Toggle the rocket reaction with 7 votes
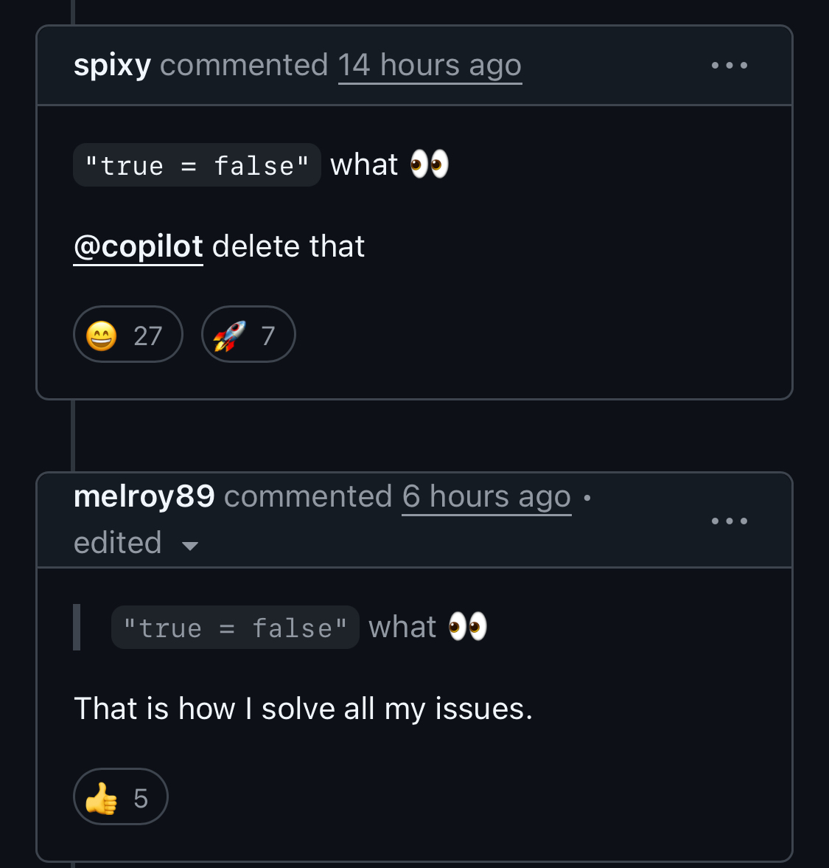 (248, 335)
